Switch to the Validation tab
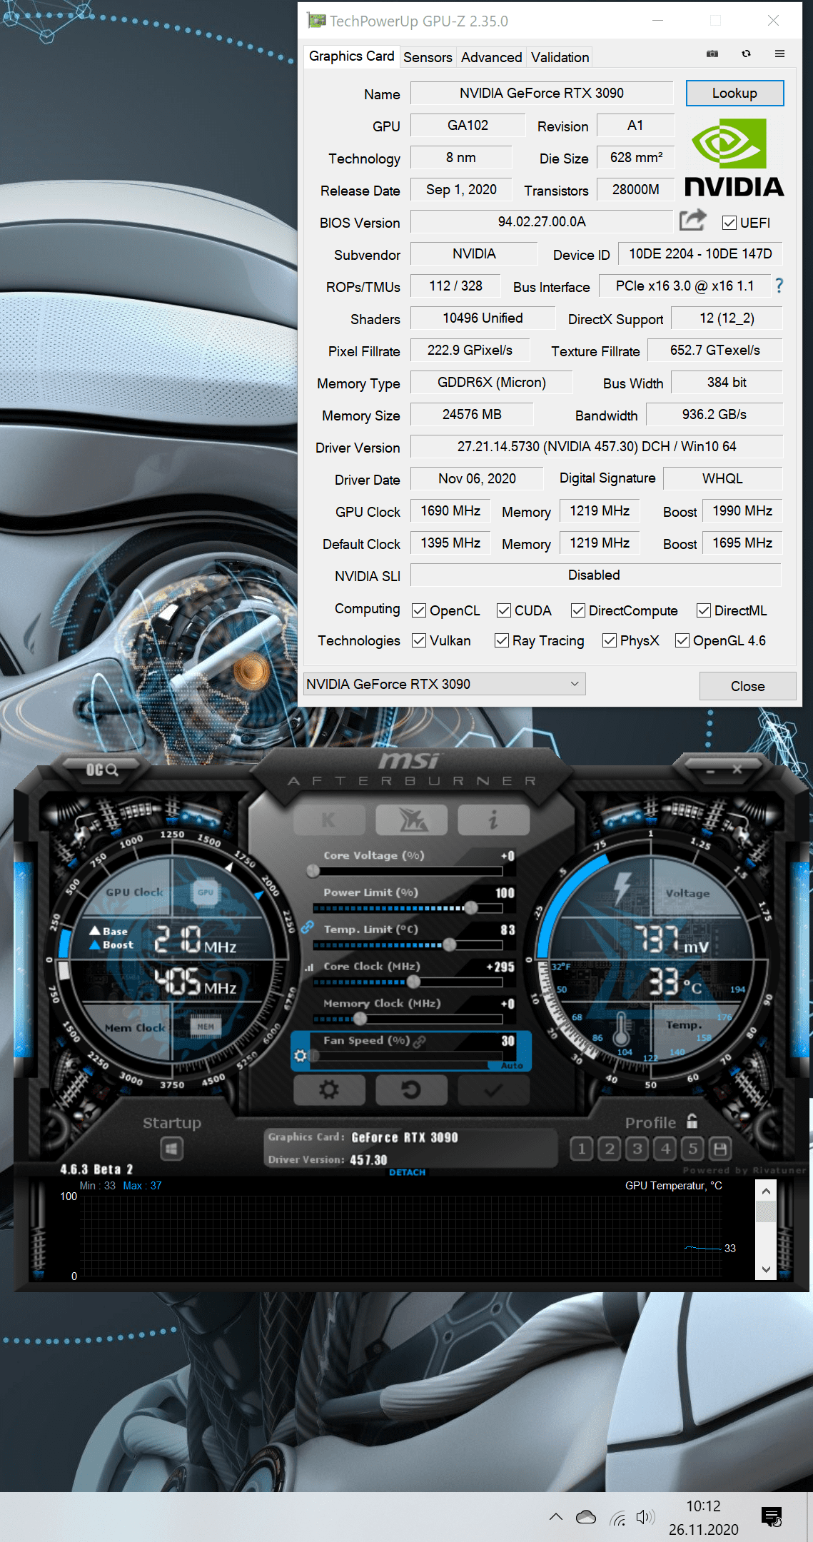Image resolution: width=813 pixels, height=1542 pixels. tap(560, 57)
